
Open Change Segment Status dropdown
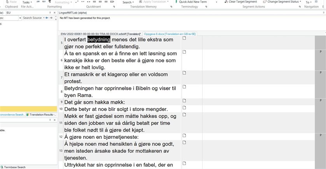click(282, 2)
